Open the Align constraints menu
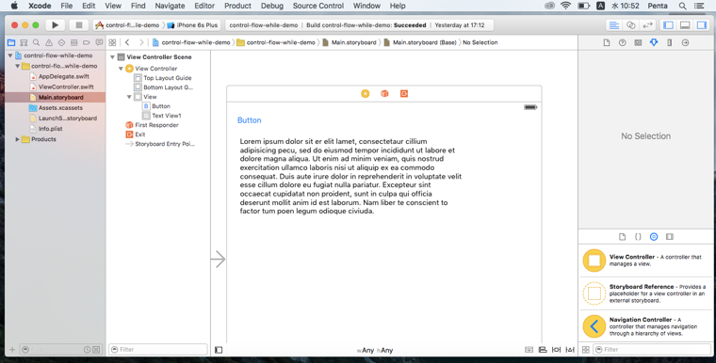716x363 pixels. pos(543,350)
